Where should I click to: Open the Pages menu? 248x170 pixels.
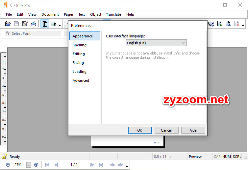[69, 14]
